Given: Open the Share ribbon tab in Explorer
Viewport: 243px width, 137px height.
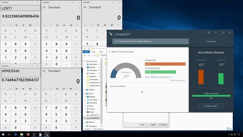Looking at the screenshot, I should pos(101,52).
